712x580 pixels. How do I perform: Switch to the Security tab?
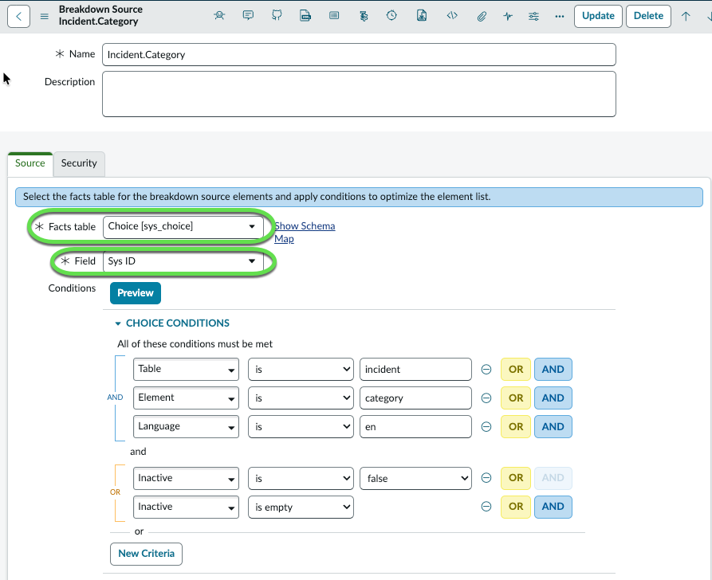pyautogui.click(x=79, y=163)
